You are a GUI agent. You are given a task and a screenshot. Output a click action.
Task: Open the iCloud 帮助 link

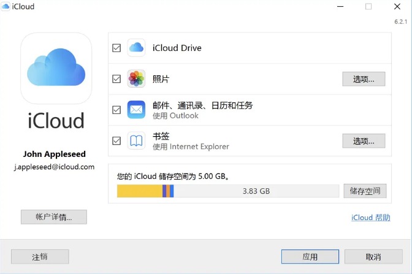pyautogui.click(x=371, y=218)
